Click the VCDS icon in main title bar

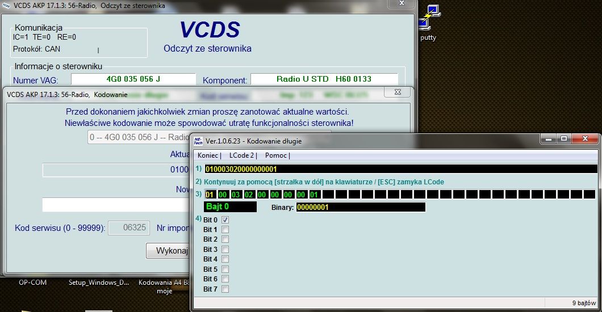(x=6, y=5)
